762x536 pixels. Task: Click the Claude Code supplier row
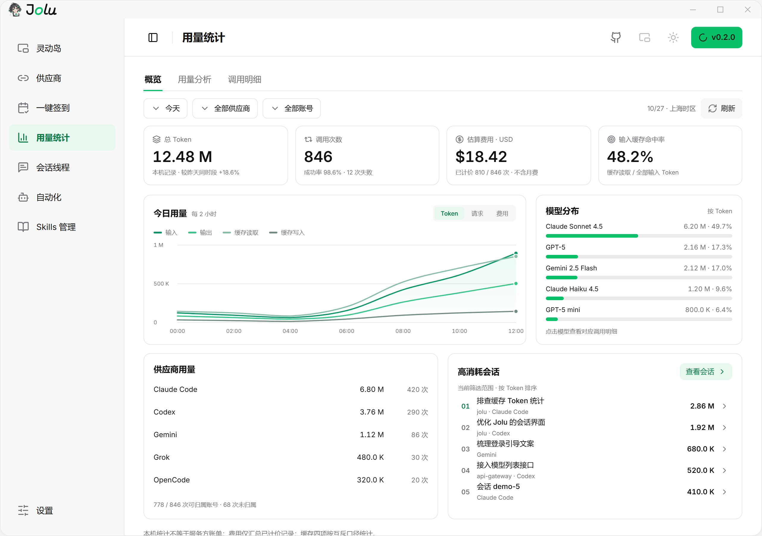291,389
